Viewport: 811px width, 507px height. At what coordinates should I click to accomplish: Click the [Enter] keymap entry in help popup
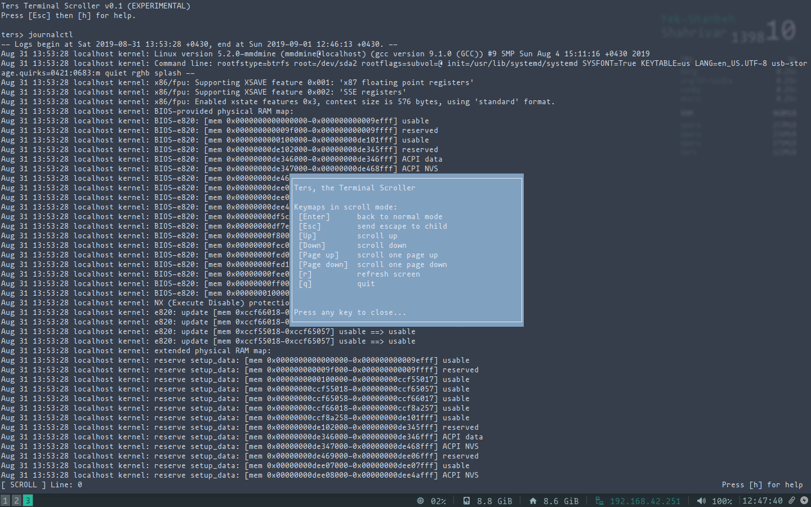pos(314,216)
